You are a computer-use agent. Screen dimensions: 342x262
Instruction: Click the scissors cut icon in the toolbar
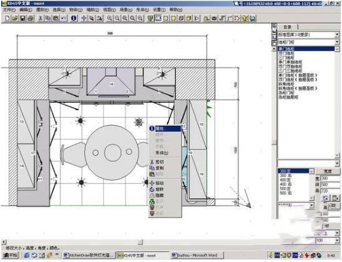coord(40,18)
